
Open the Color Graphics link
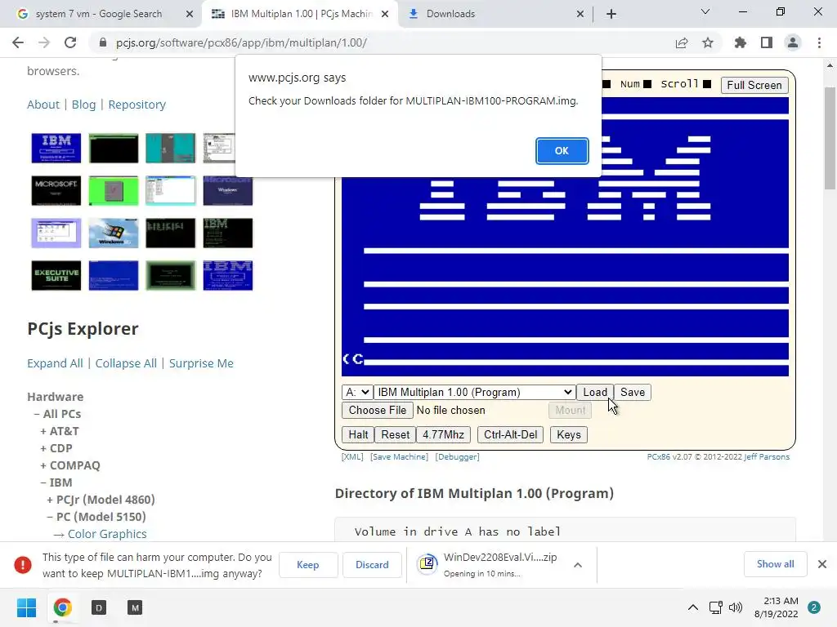click(x=107, y=534)
